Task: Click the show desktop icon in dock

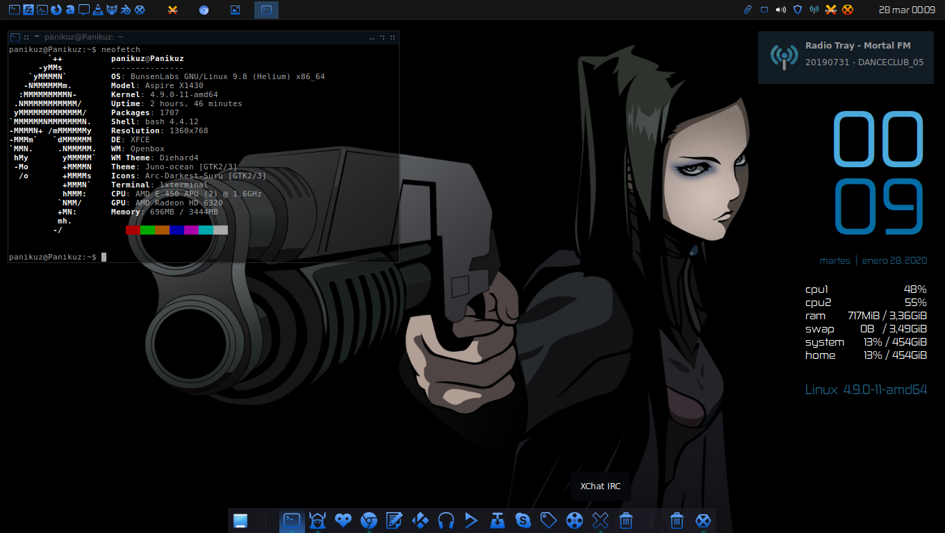Action: (x=240, y=520)
